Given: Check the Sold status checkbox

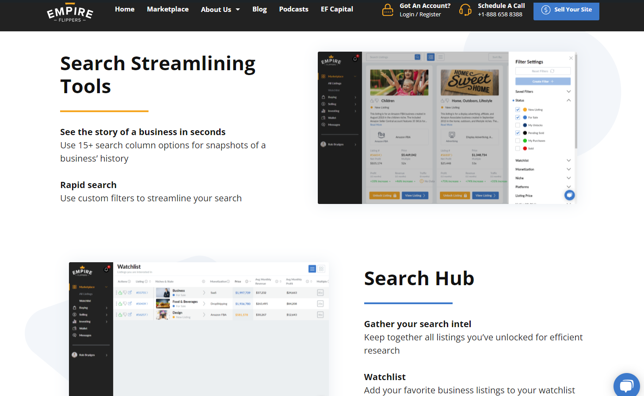Looking at the screenshot, I should (x=518, y=148).
